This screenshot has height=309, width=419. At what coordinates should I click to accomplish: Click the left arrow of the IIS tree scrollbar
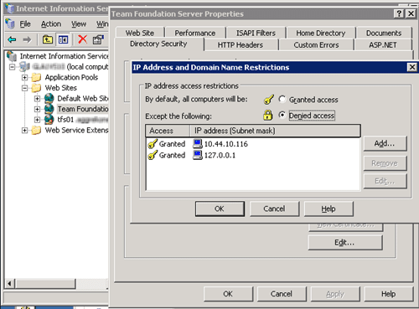[x=9, y=284]
